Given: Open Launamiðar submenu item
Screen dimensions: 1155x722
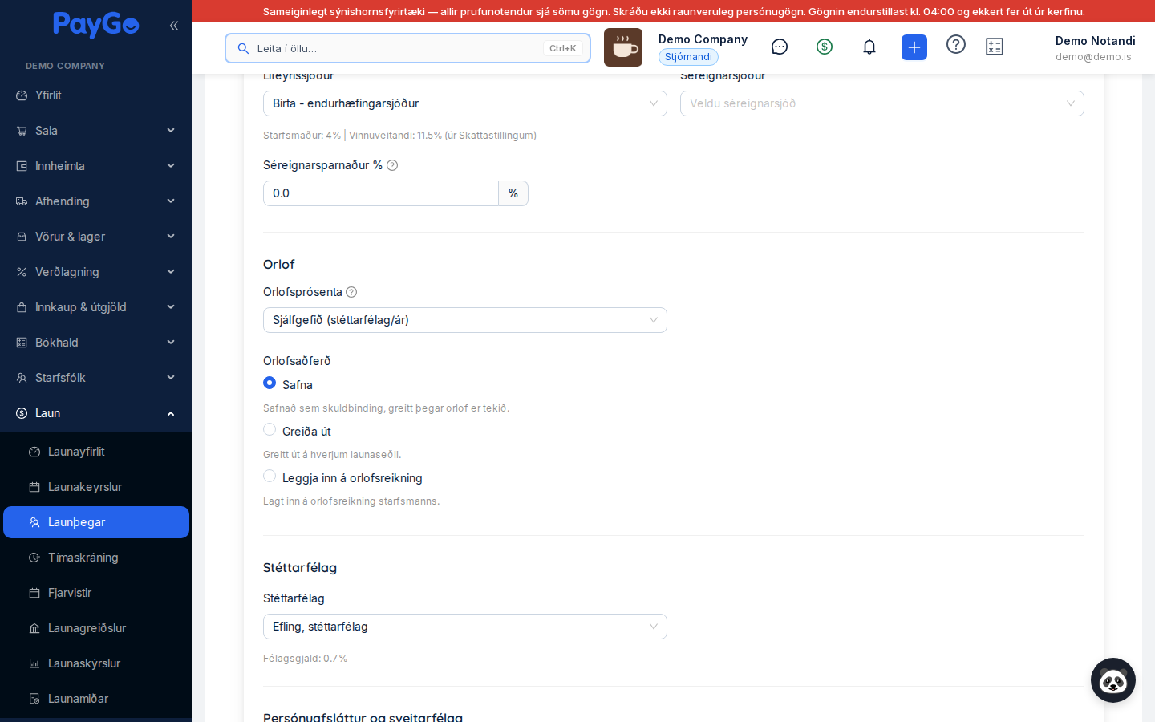Looking at the screenshot, I should (96, 699).
